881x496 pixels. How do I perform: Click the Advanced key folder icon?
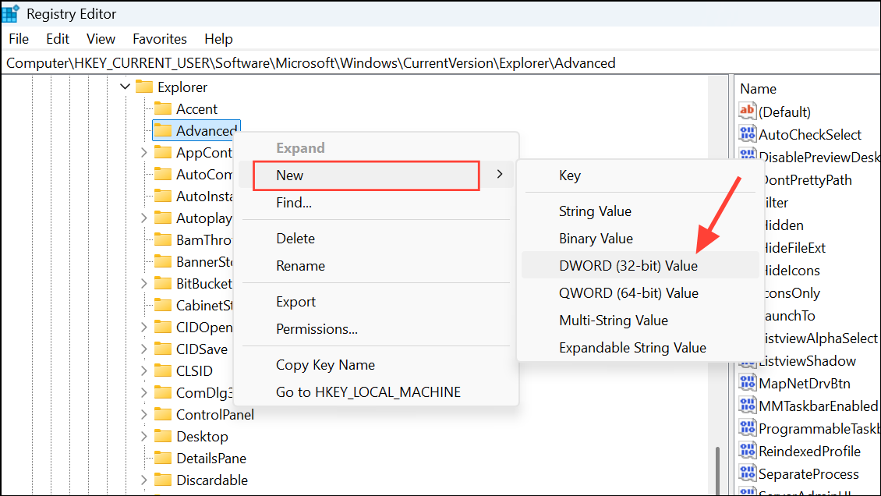[x=163, y=130]
